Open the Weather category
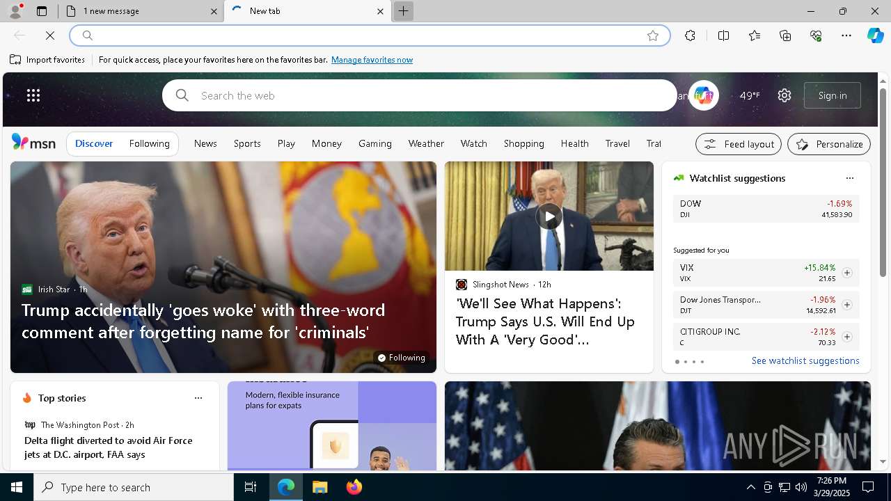 coord(426,143)
